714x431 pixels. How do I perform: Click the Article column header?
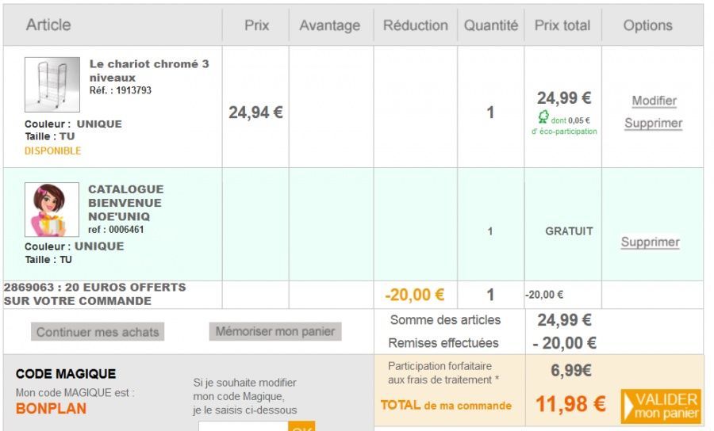tap(48, 25)
